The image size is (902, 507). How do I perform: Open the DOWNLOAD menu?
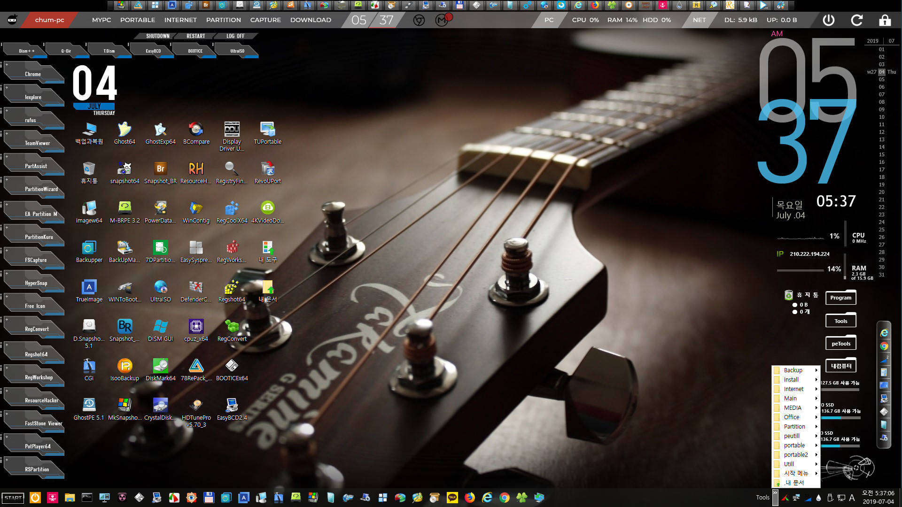(x=311, y=20)
